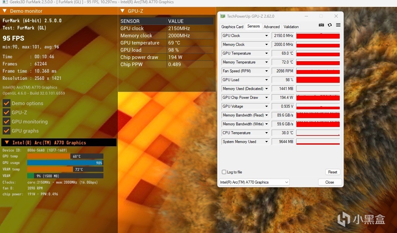This screenshot has height=233, width=397.
Task: Click the 0.935 V GPU Voltage value
Action: tap(283, 106)
